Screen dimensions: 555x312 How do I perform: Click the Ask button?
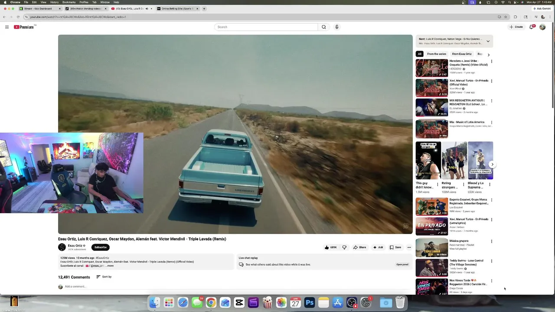coord(378,247)
